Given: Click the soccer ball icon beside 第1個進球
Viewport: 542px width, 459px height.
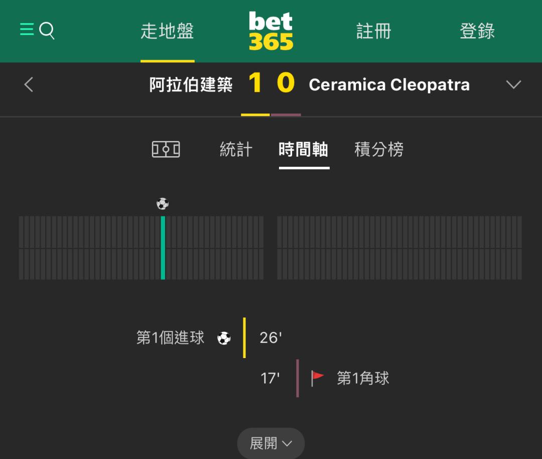Looking at the screenshot, I should [224, 338].
